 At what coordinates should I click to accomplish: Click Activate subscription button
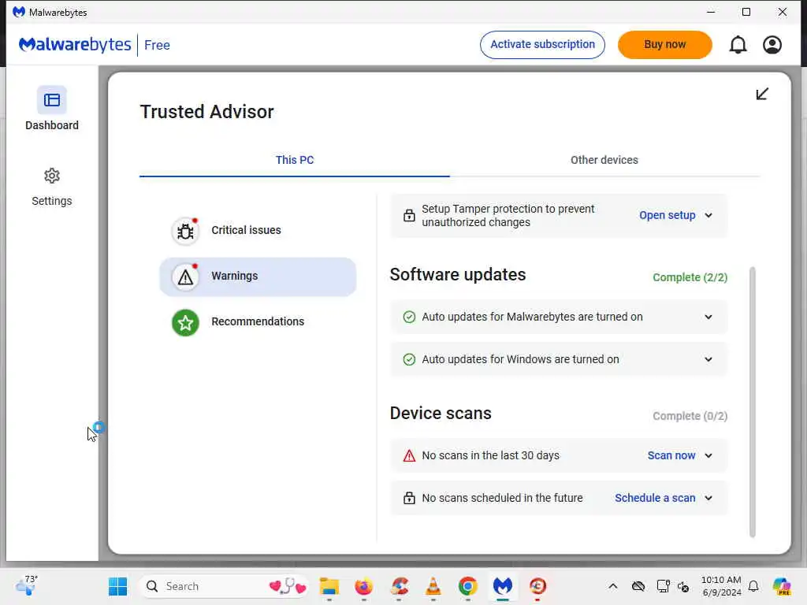pyautogui.click(x=542, y=45)
